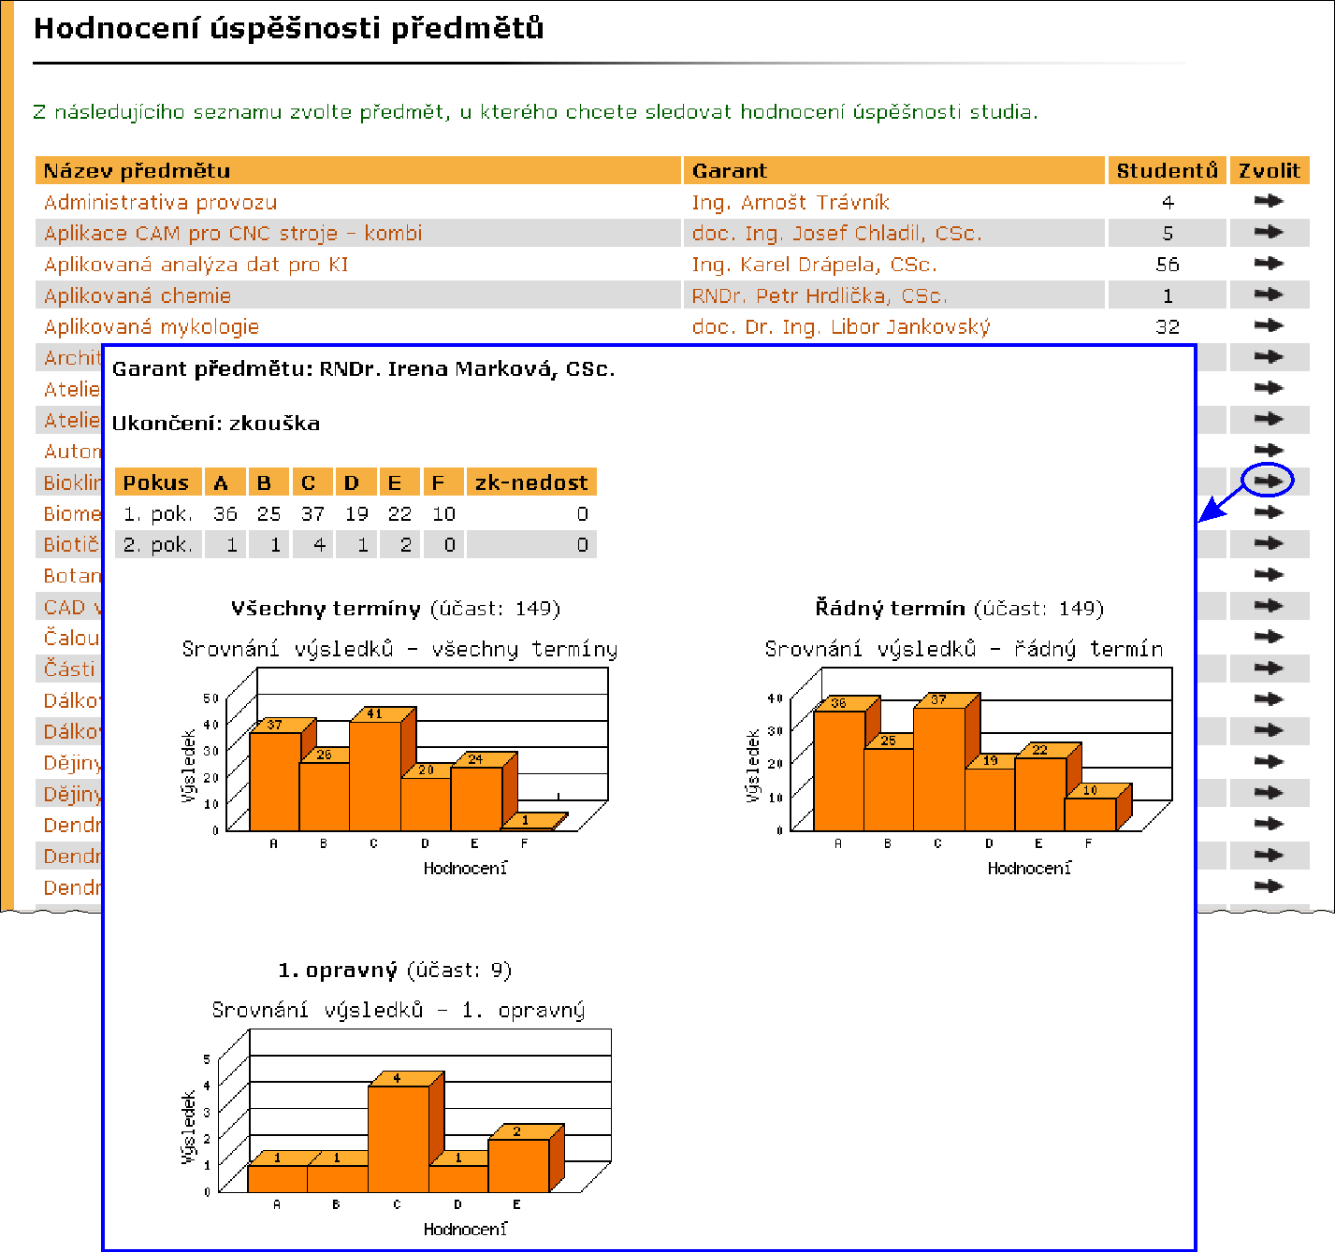Click the Pokus header in results table
The image size is (1335, 1252).
(x=156, y=482)
